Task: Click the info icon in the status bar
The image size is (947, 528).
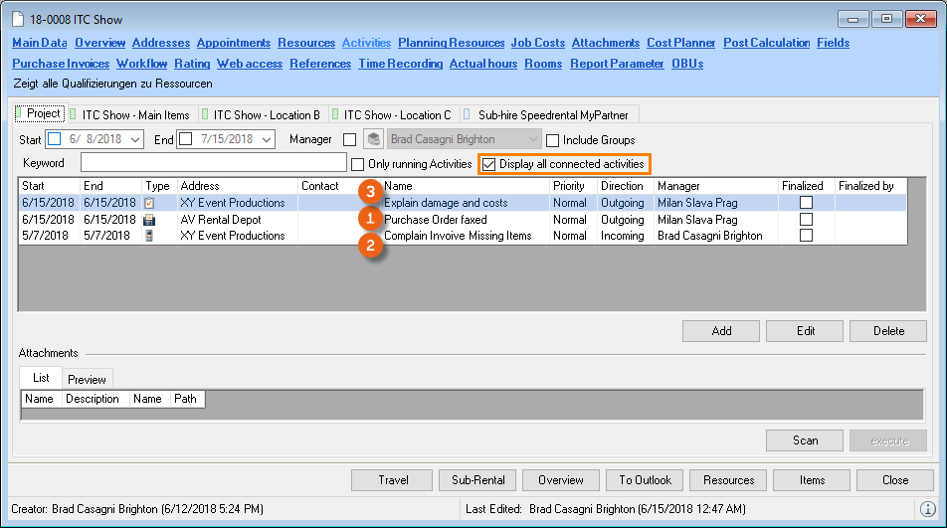Action: click(927, 509)
